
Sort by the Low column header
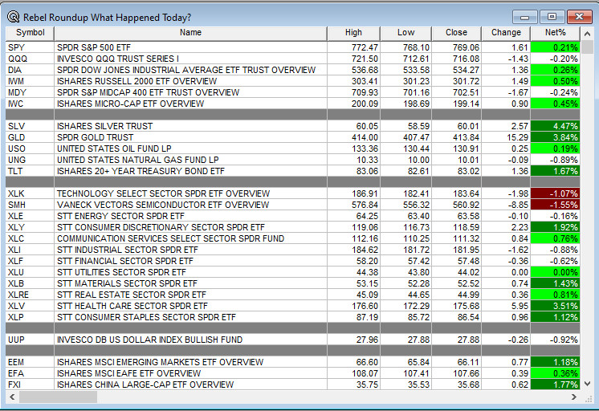[x=405, y=33]
